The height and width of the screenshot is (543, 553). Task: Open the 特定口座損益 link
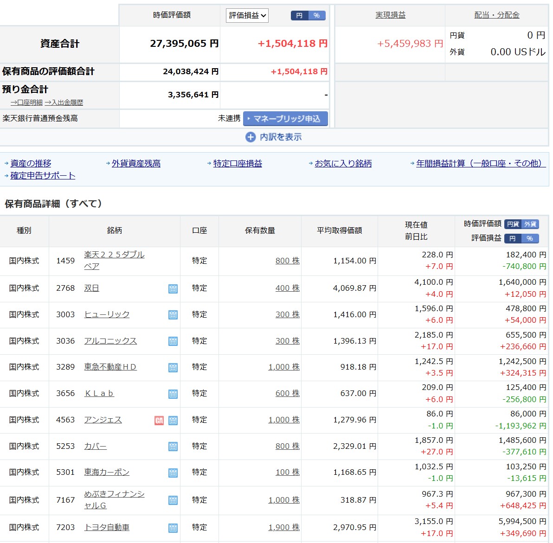(x=238, y=164)
